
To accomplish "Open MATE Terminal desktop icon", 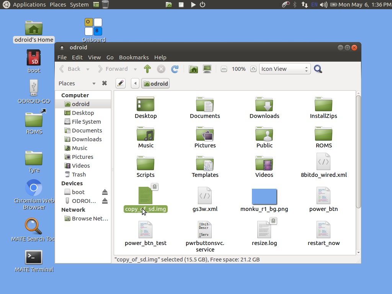I will (x=34, y=258).
